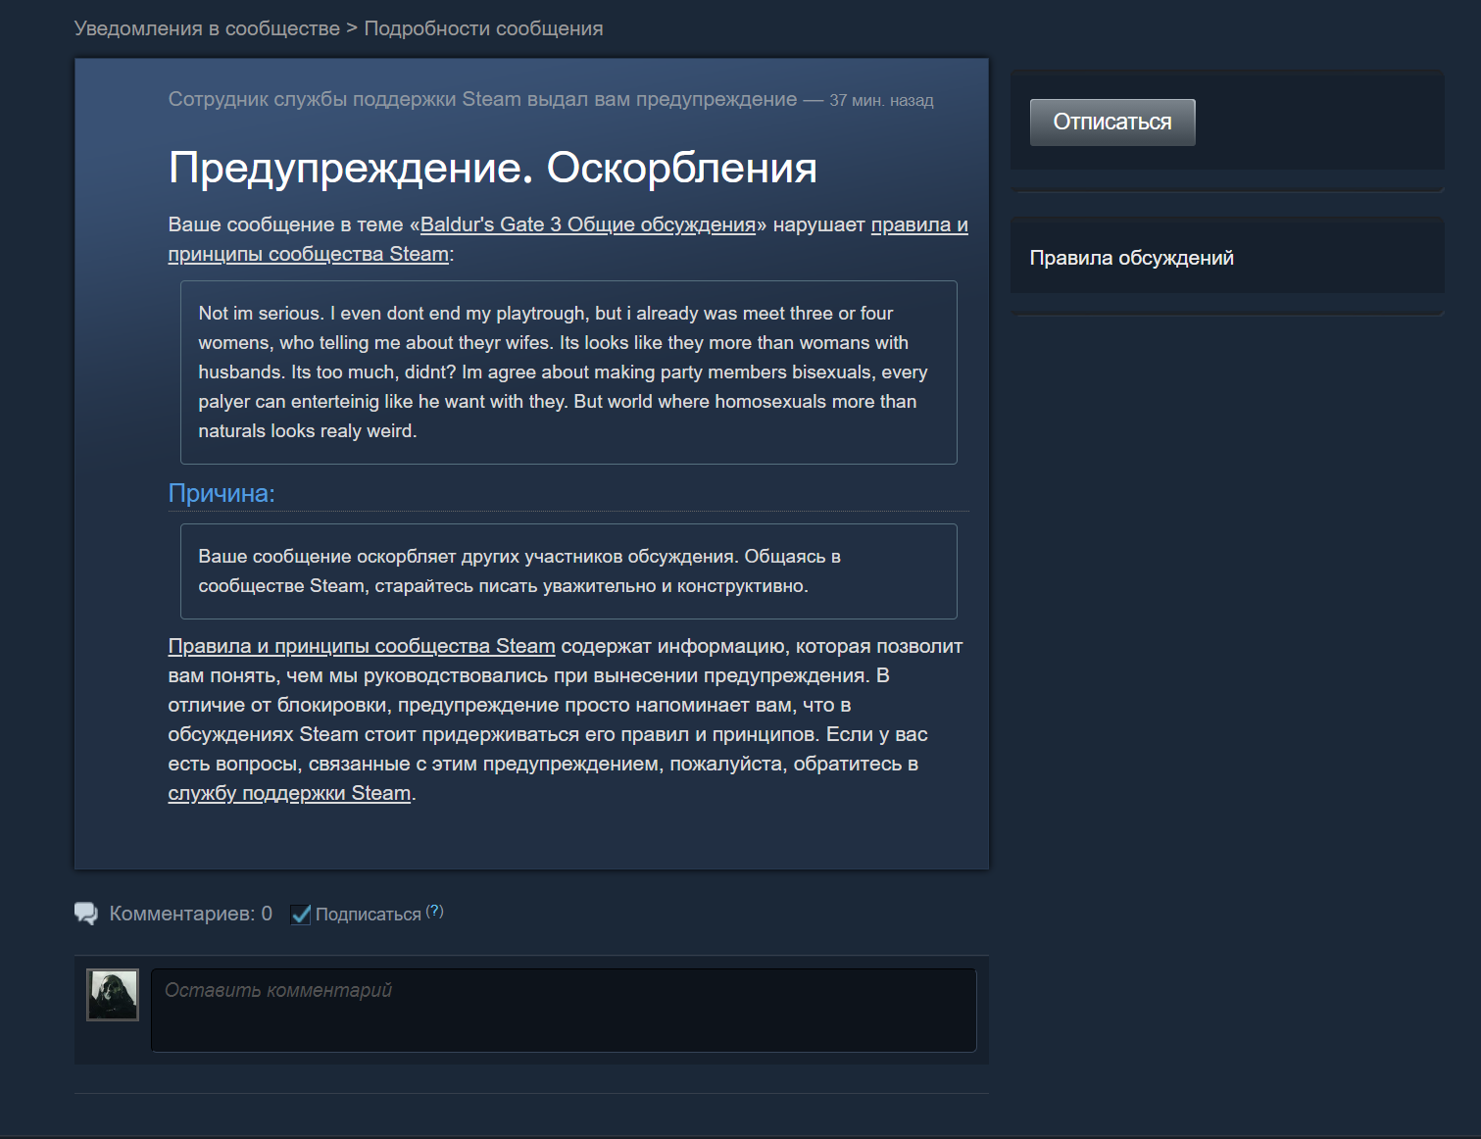Open the Правила обсуждений link
The height and width of the screenshot is (1139, 1481).
click(x=1131, y=258)
